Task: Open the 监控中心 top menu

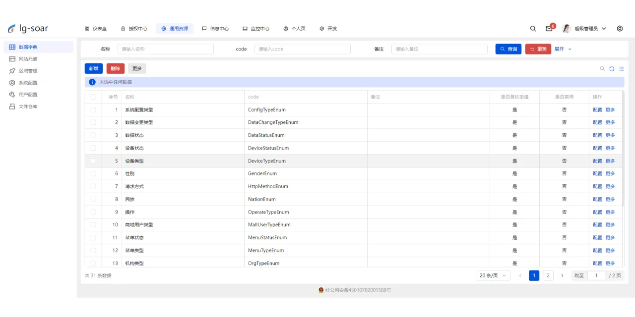Action: point(256,29)
